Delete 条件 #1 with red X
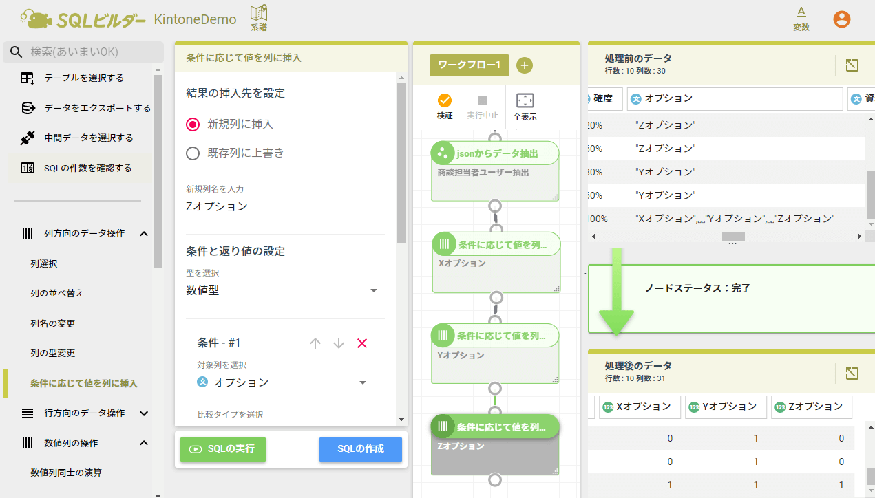 [x=362, y=343]
